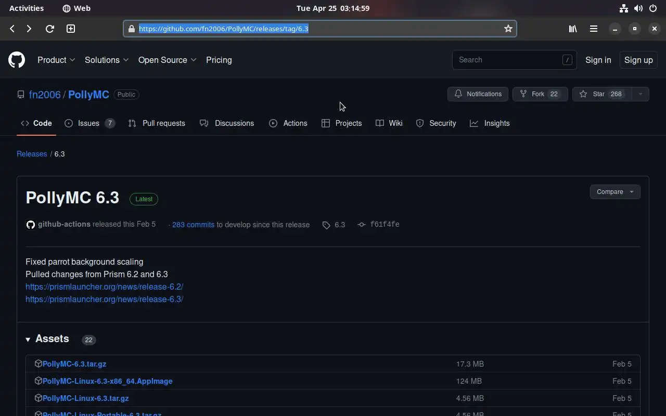Click the 6.3 tag icon

click(x=326, y=225)
